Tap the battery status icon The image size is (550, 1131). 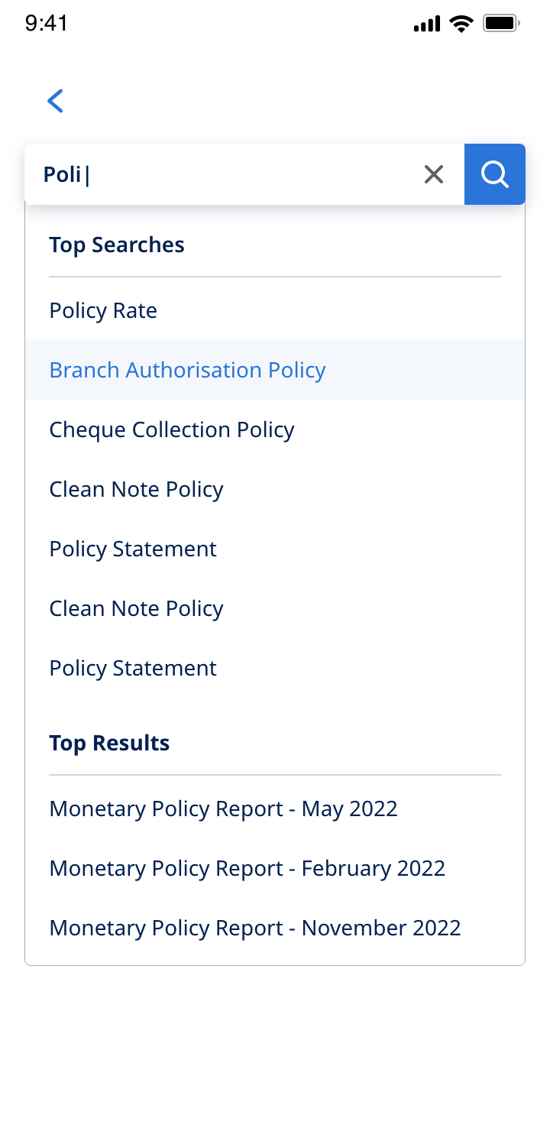click(x=501, y=24)
